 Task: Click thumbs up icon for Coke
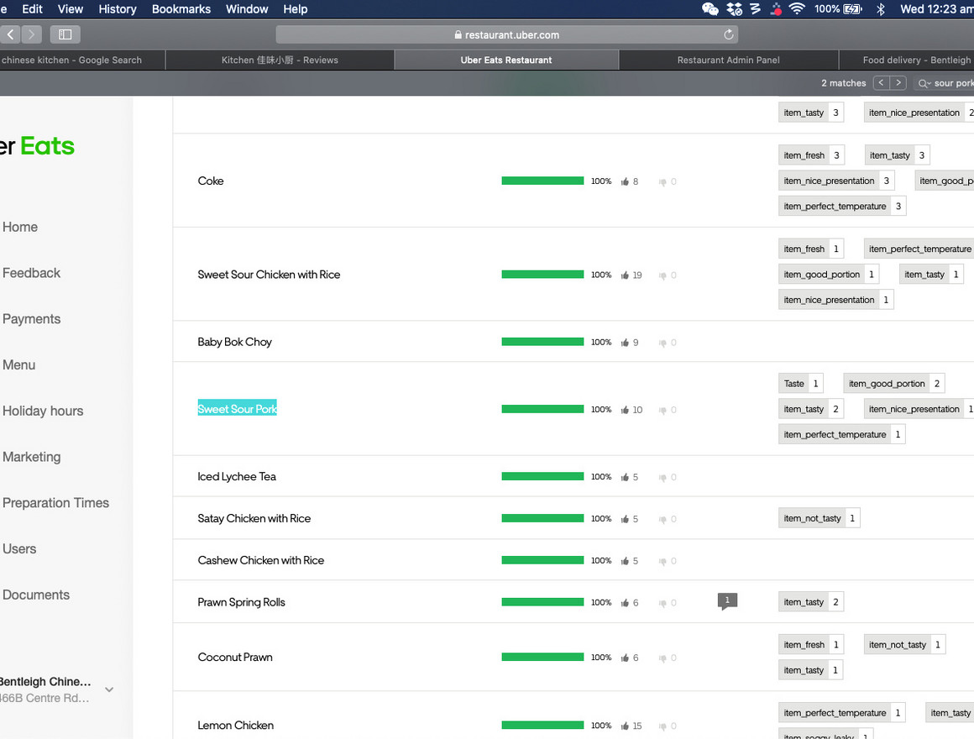coord(625,181)
